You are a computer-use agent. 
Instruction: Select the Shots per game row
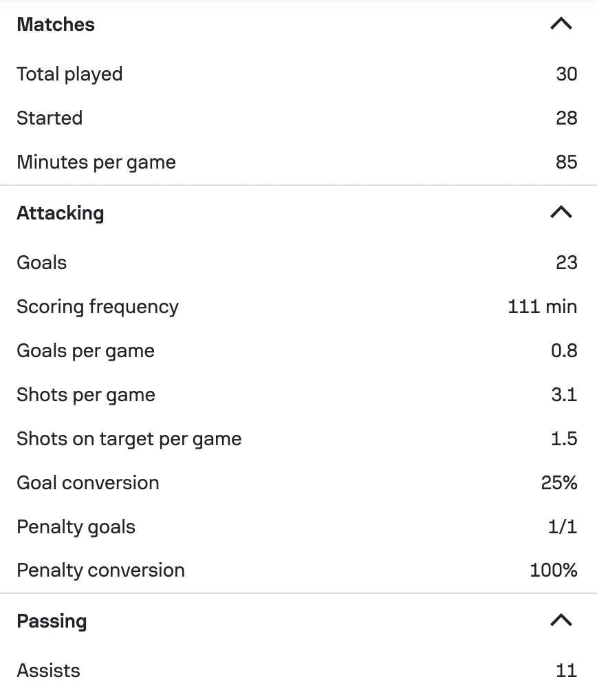(x=298, y=394)
